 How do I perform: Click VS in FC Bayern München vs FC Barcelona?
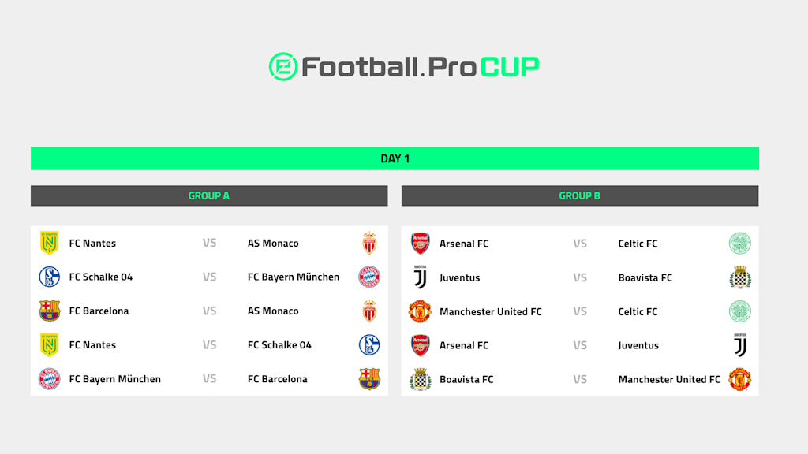(x=209, y=379)
